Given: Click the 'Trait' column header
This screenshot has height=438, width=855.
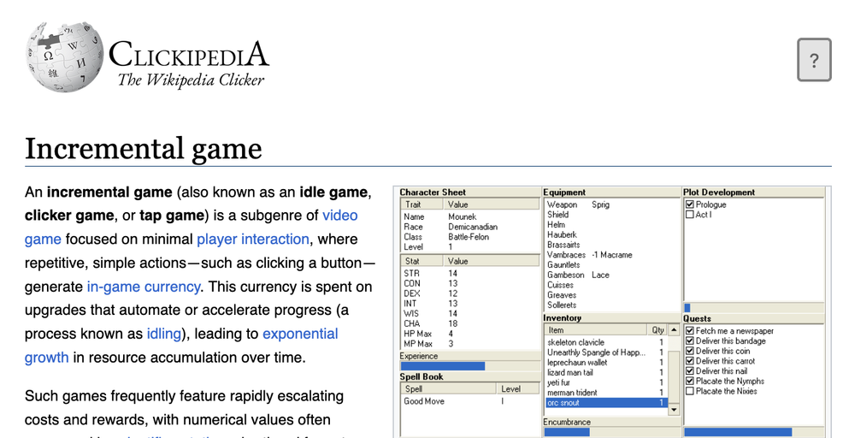Looking at the screenshot, I should (422, 204).
